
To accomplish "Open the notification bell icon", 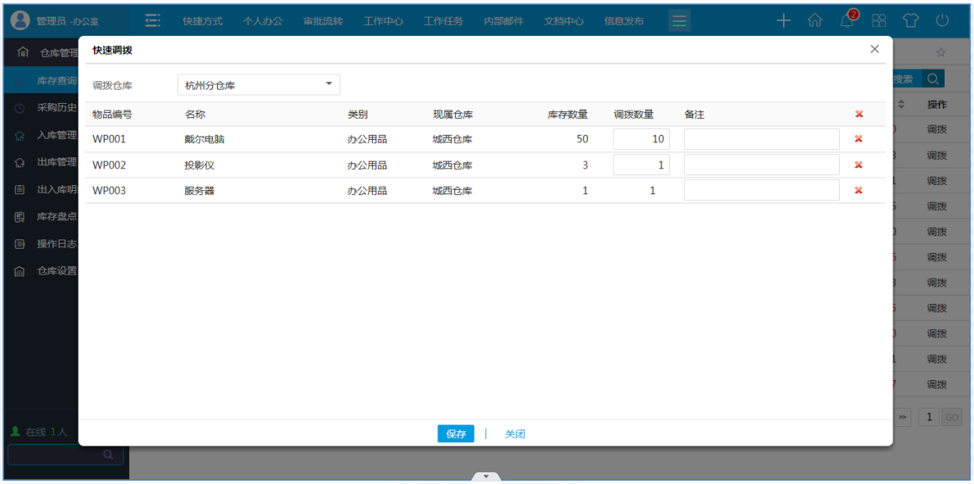I will 847,21.
